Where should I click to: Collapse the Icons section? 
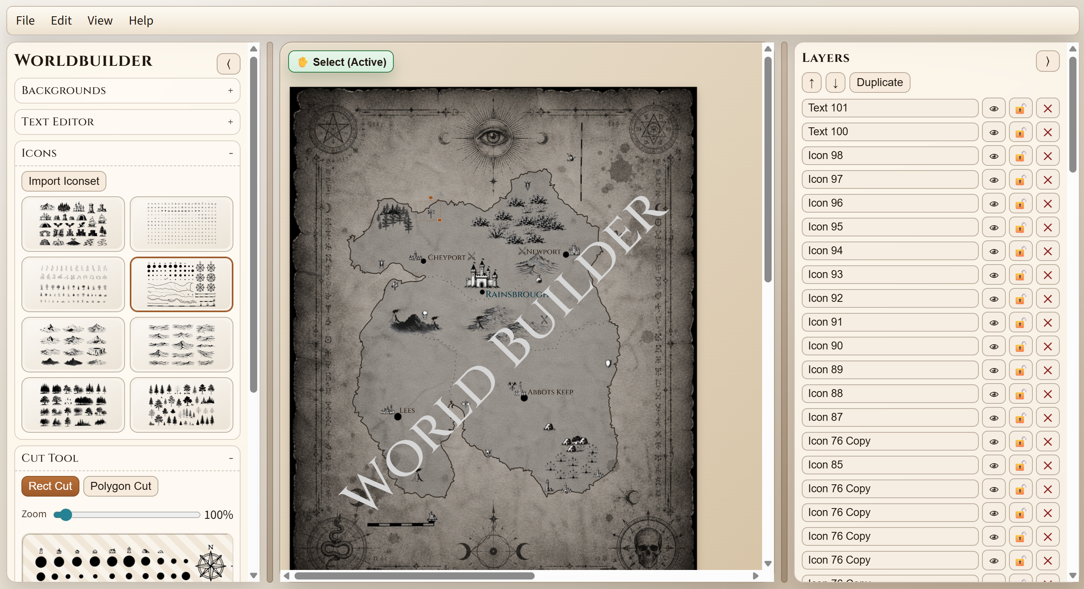[x=127, y=153]
